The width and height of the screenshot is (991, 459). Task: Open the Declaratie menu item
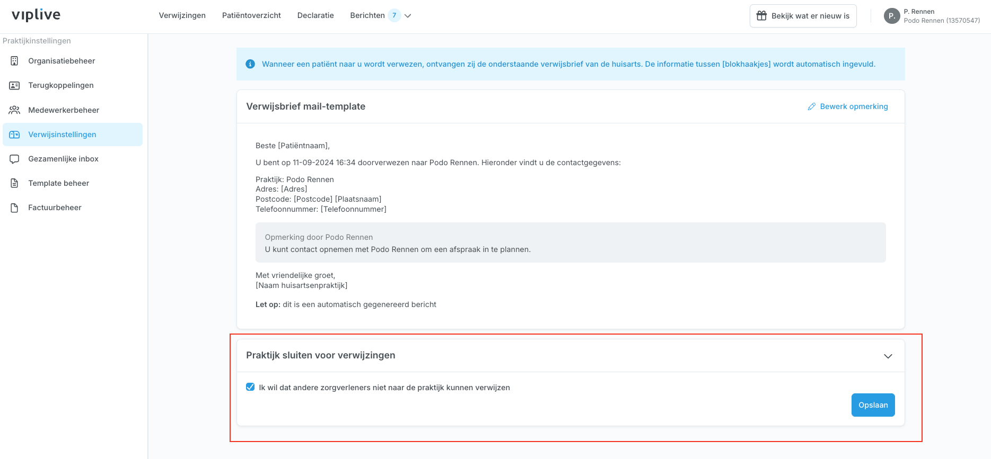(x=315, y=15)
